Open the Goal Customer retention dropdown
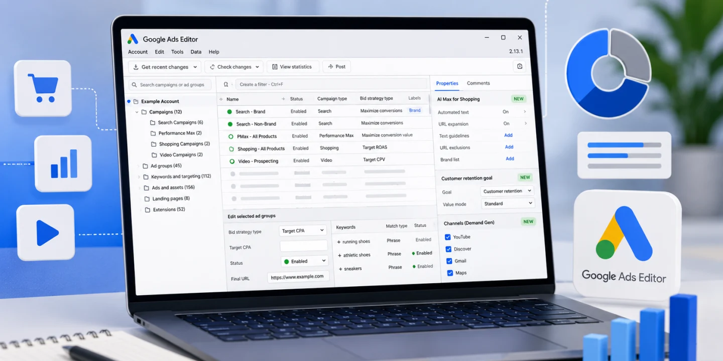Viewport: 723px width, 361px height. tap(507, 191)
